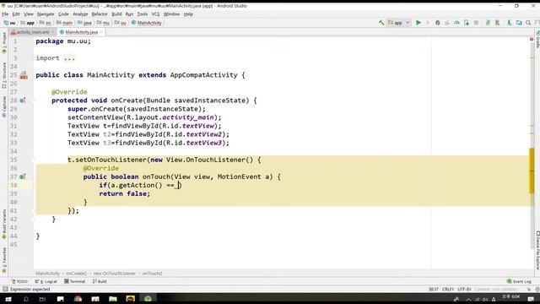Image resolution: width=540 pixels, height=304 pixels.
Task: Open the Edit menu
Action: [16, 14]
